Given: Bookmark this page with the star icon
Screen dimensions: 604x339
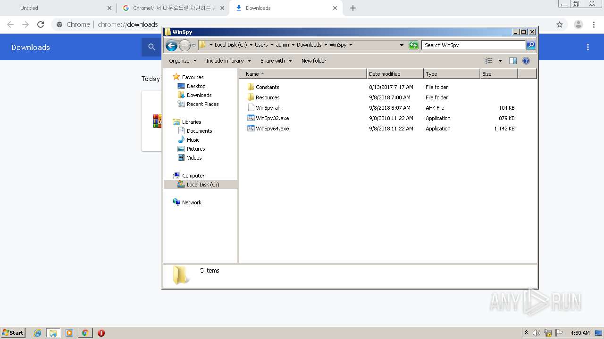Looking at the screenshot, I should 560,24.
